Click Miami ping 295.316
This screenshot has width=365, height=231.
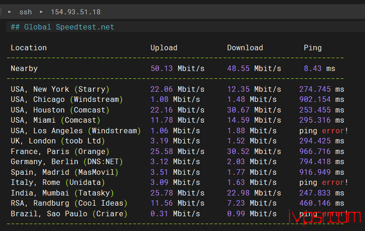pos(315,120)
